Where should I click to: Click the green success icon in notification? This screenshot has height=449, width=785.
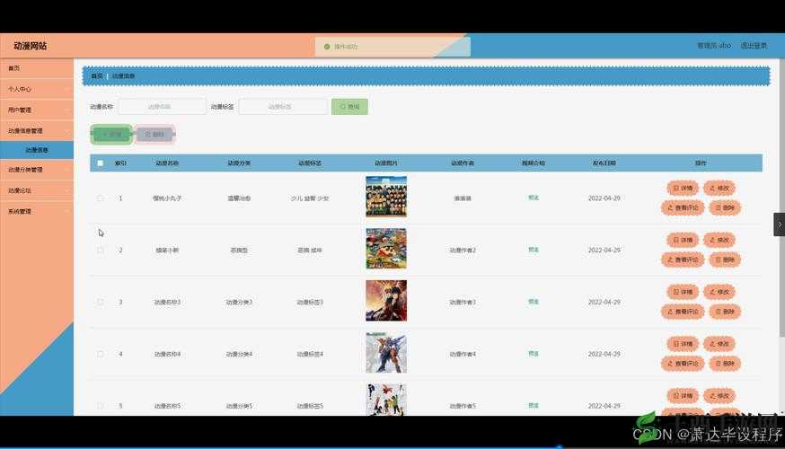tap(327, 47)
